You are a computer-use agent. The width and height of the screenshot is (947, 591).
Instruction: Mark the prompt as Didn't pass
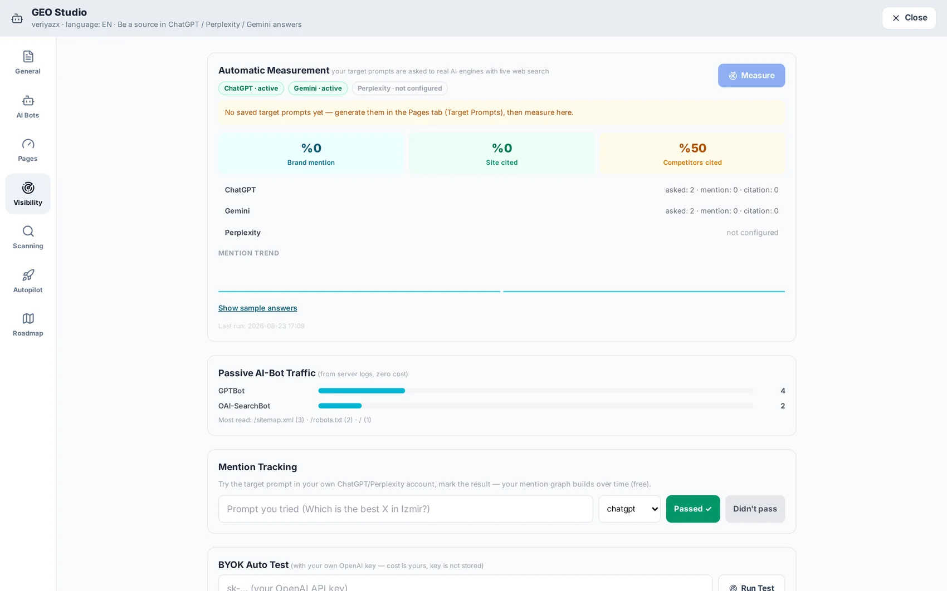(x=755, y=509)
